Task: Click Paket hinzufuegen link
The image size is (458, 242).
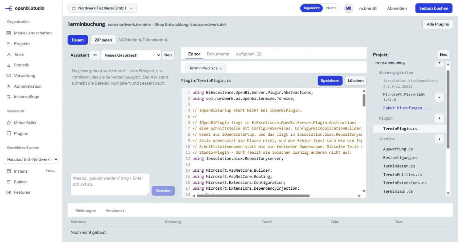Action: tap(407, 108)
